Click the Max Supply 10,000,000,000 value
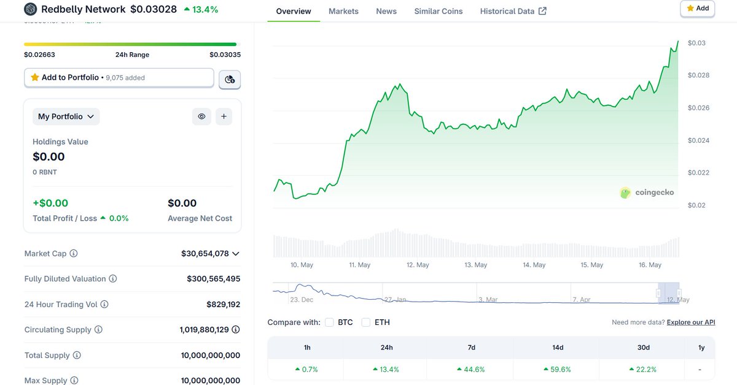This screenshot has height=385, width=737. coord(211,381)
